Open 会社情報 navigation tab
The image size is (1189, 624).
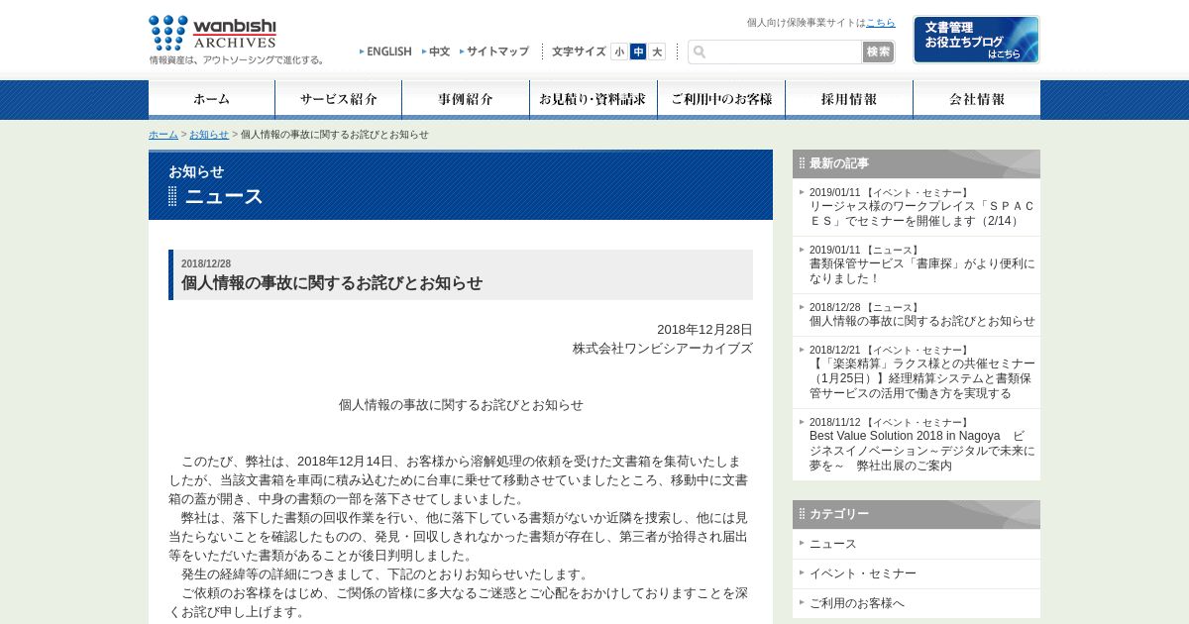coord(977,100)
